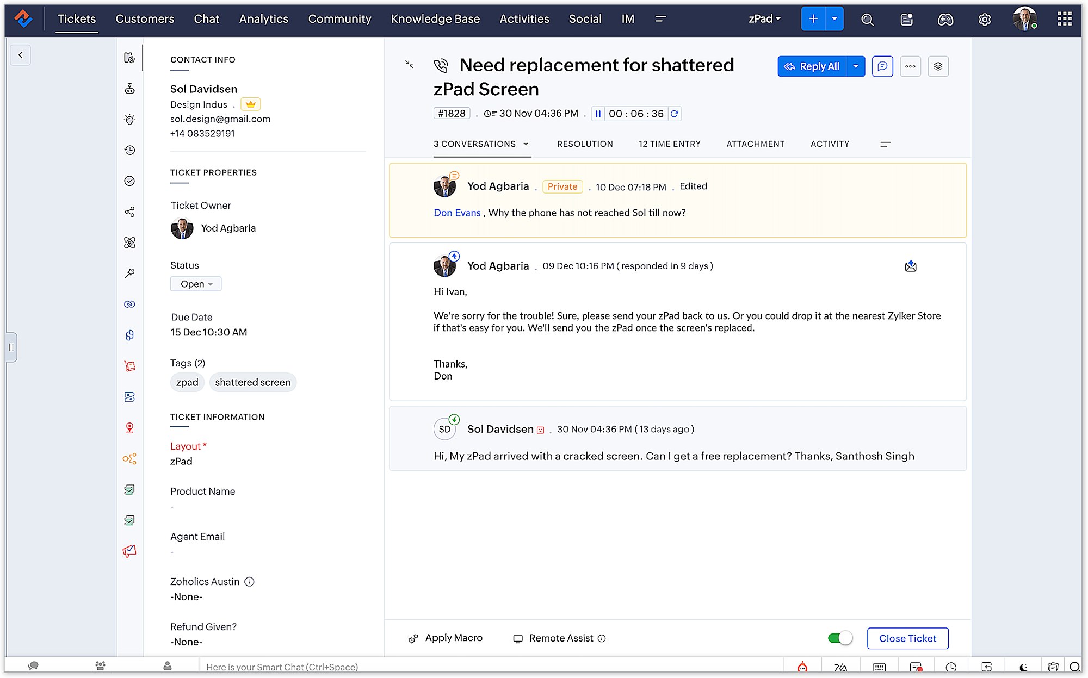This screenshot has height=678, width=1088.
Task: Click the search magnifier icon in top bar
Action: [867, 20]
